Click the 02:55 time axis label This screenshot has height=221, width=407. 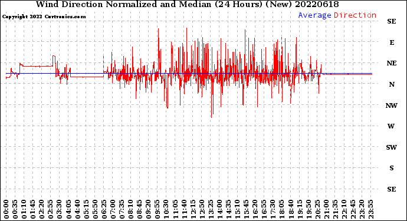(x=51, y=209)
